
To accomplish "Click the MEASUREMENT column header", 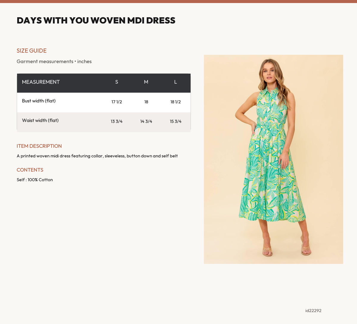I will pos(41,82).
